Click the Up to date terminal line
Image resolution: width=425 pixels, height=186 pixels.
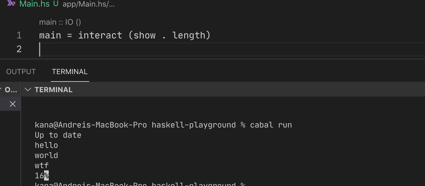tap(58, 135)
